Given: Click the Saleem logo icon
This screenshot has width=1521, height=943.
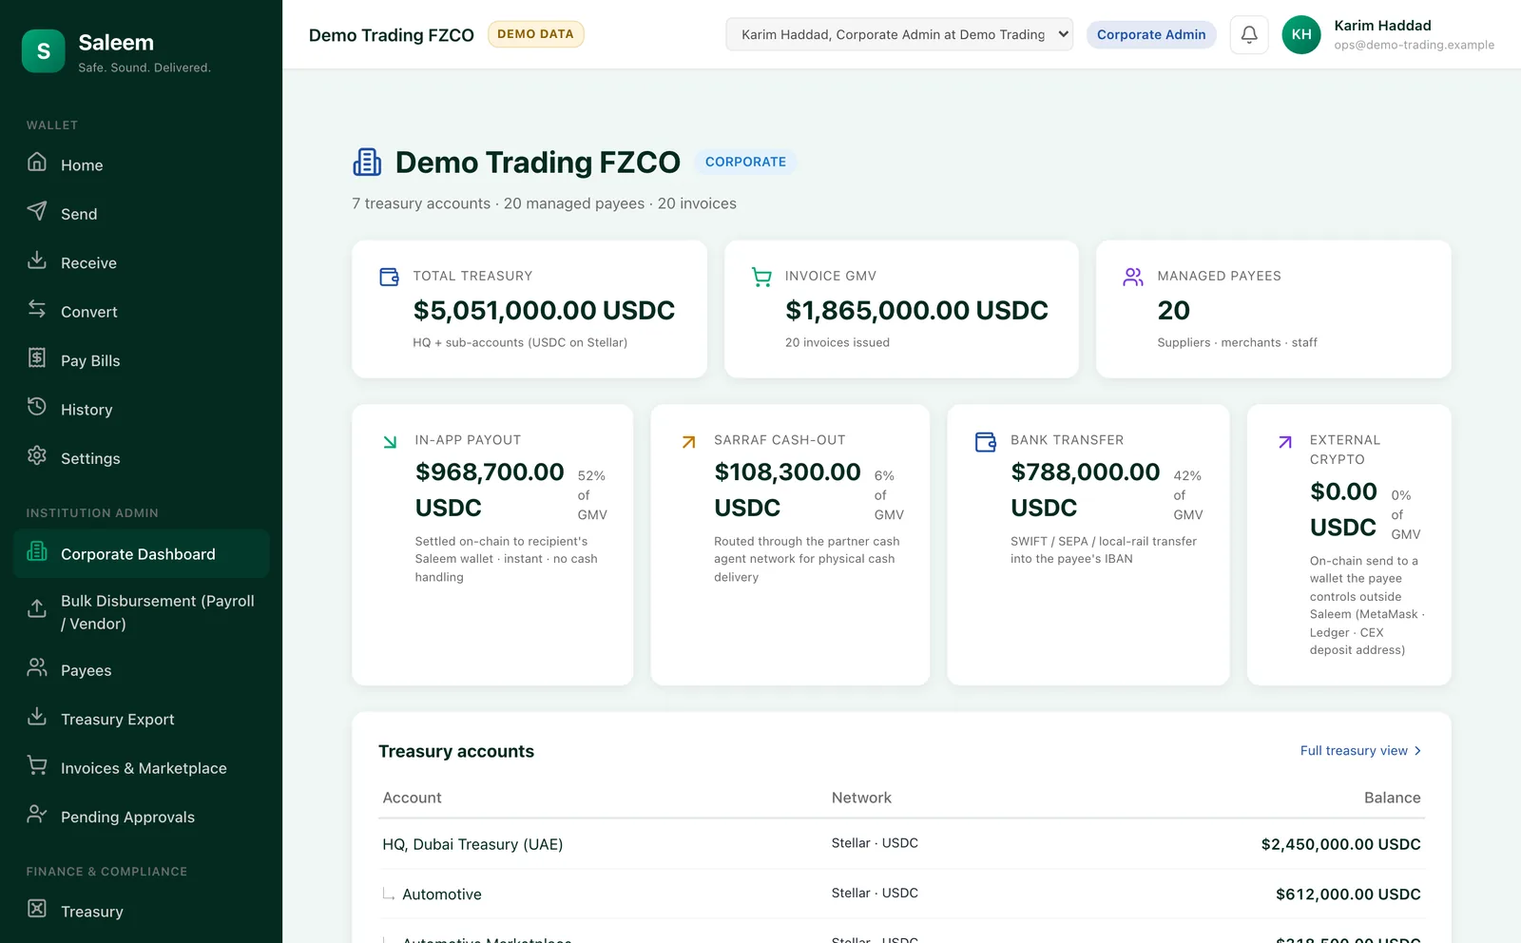Looking at the screenshot, I should tap(44, 51).
